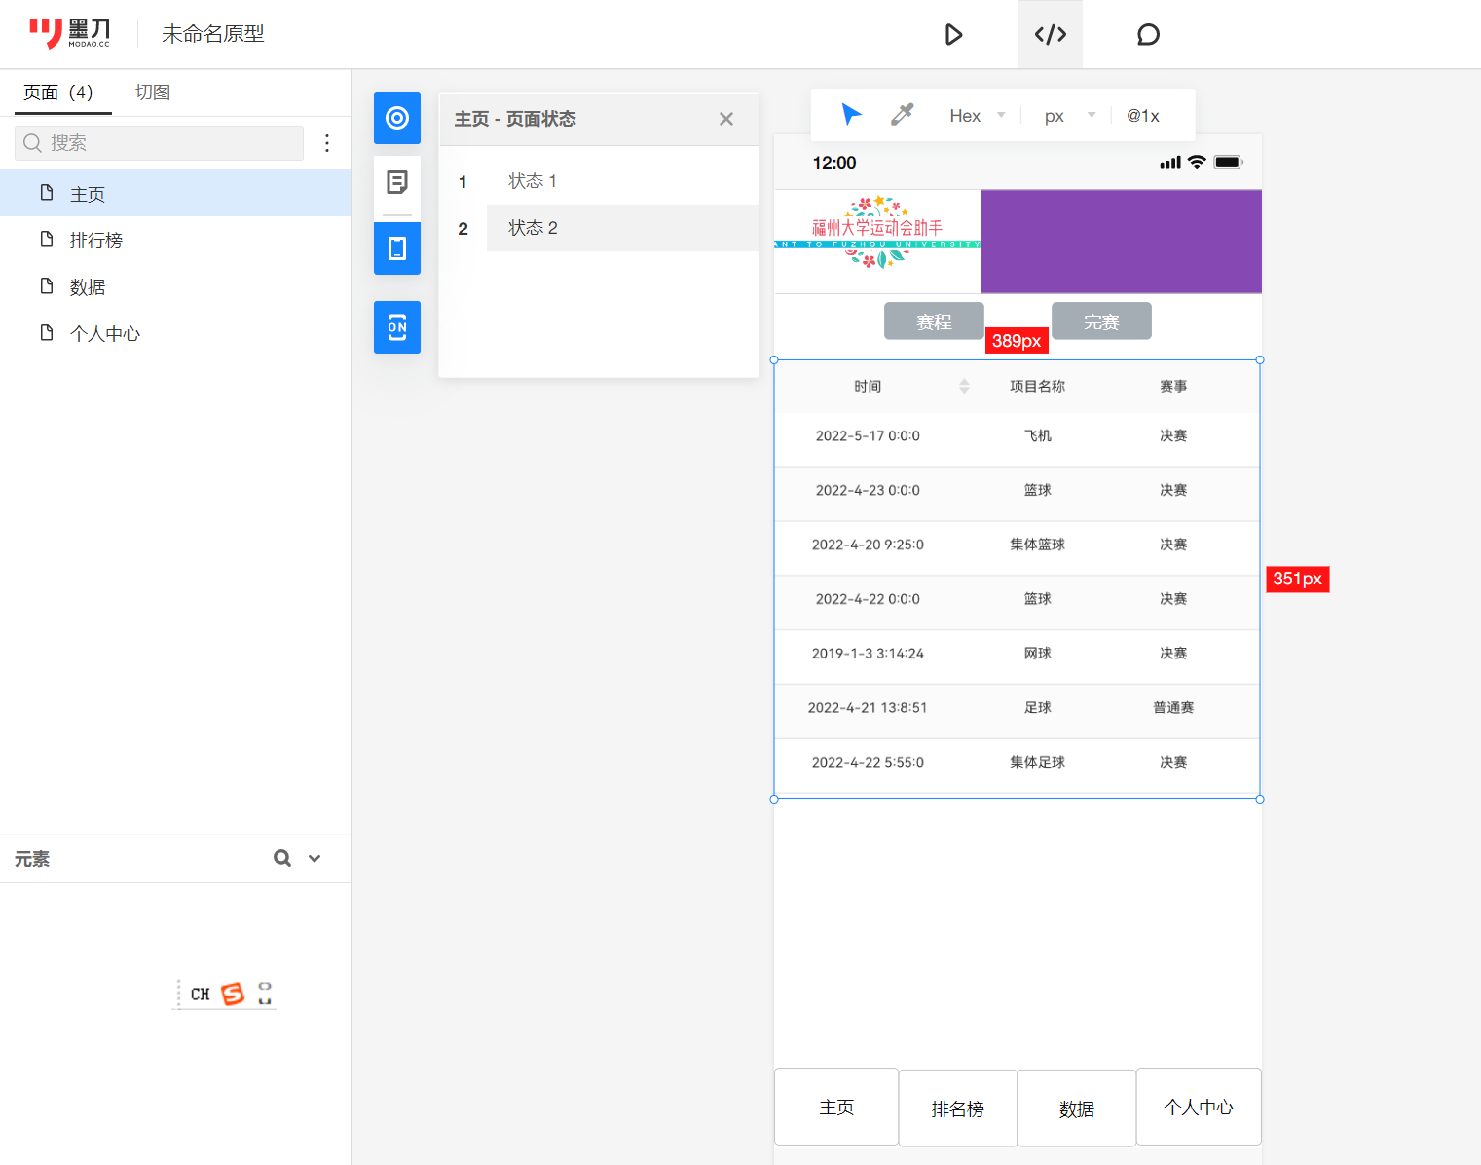Click the phone device icon
The width and height of the screenshot is (1481, 1165).
click(x=397, y=248)
